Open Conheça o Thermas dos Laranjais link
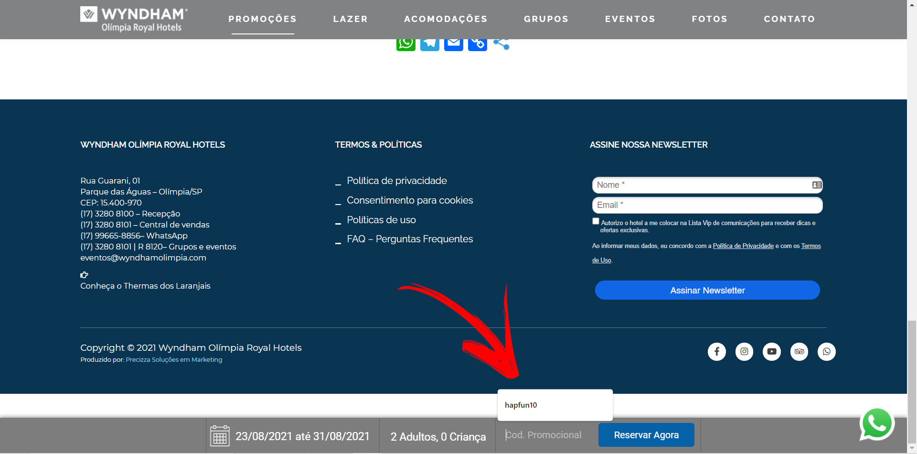Screen dimensions: 917x454 tap(145, 286)
